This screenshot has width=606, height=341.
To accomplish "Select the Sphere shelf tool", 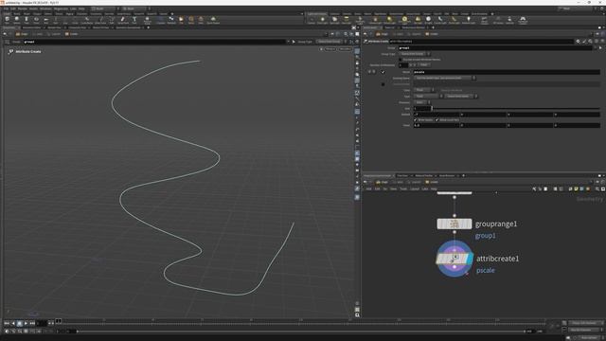I will coord(17,20).
